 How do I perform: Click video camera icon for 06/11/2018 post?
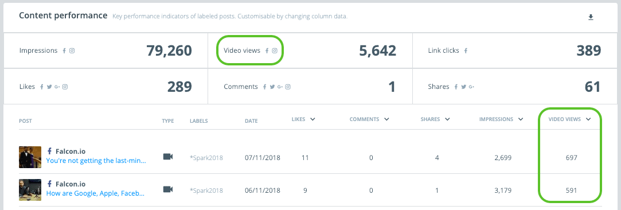(x=168, y=189)
